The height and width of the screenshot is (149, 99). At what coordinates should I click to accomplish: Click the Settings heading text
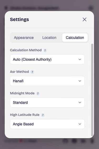[x=19, y=19]
